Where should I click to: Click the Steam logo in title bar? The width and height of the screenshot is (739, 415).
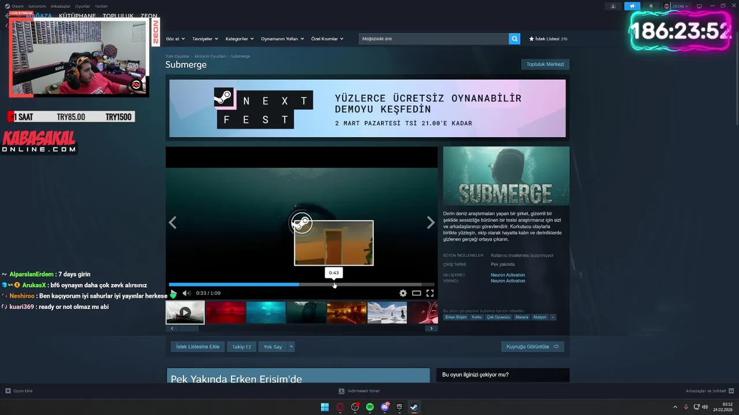7,6
